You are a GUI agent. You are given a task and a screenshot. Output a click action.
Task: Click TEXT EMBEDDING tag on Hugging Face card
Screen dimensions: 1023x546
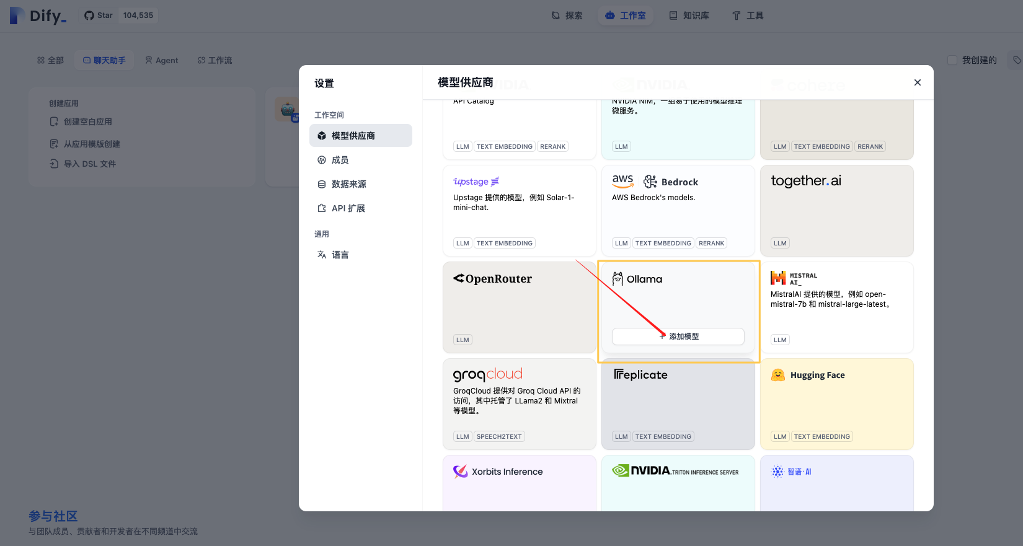822,436
